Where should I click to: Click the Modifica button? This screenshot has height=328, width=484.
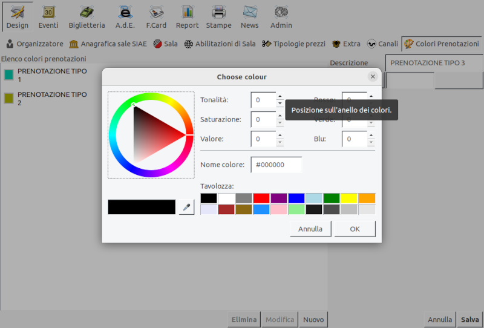280,320
